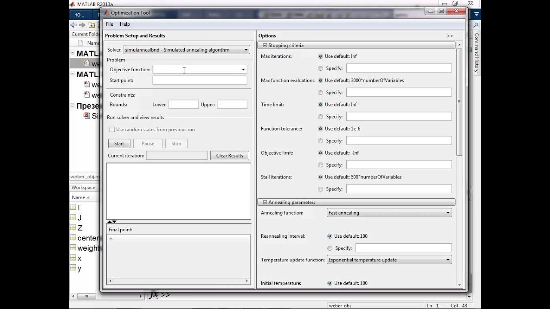550x309 pixels.
Task: Toggle Use random states from previous run
Action: 112,130
